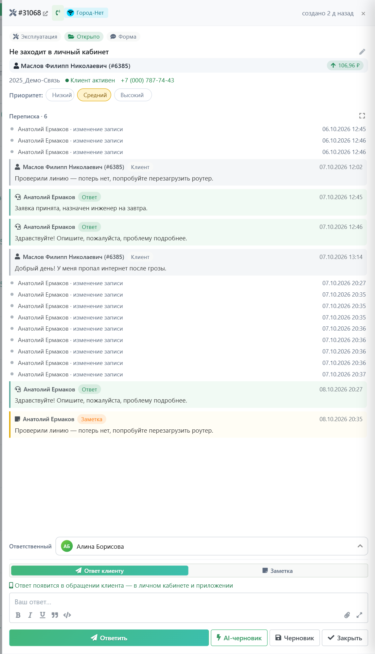Image resolution: width=375 pixels, height=654 pixels.
Task: Click the Эксплуатация category tag
Action: click(35, 37)
